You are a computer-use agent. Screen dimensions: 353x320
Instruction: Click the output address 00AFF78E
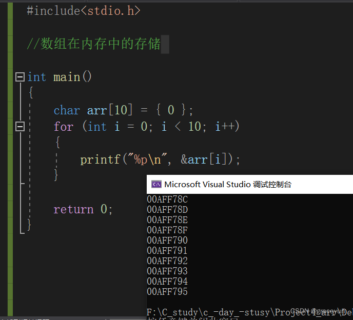click(167, 220)
